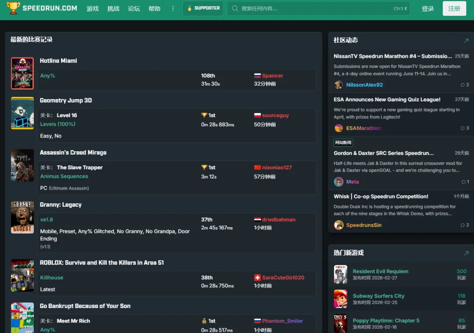Click the Swiss flag beside SaraCuteGirl020
The image size is (474, 333).
point(257,277)
